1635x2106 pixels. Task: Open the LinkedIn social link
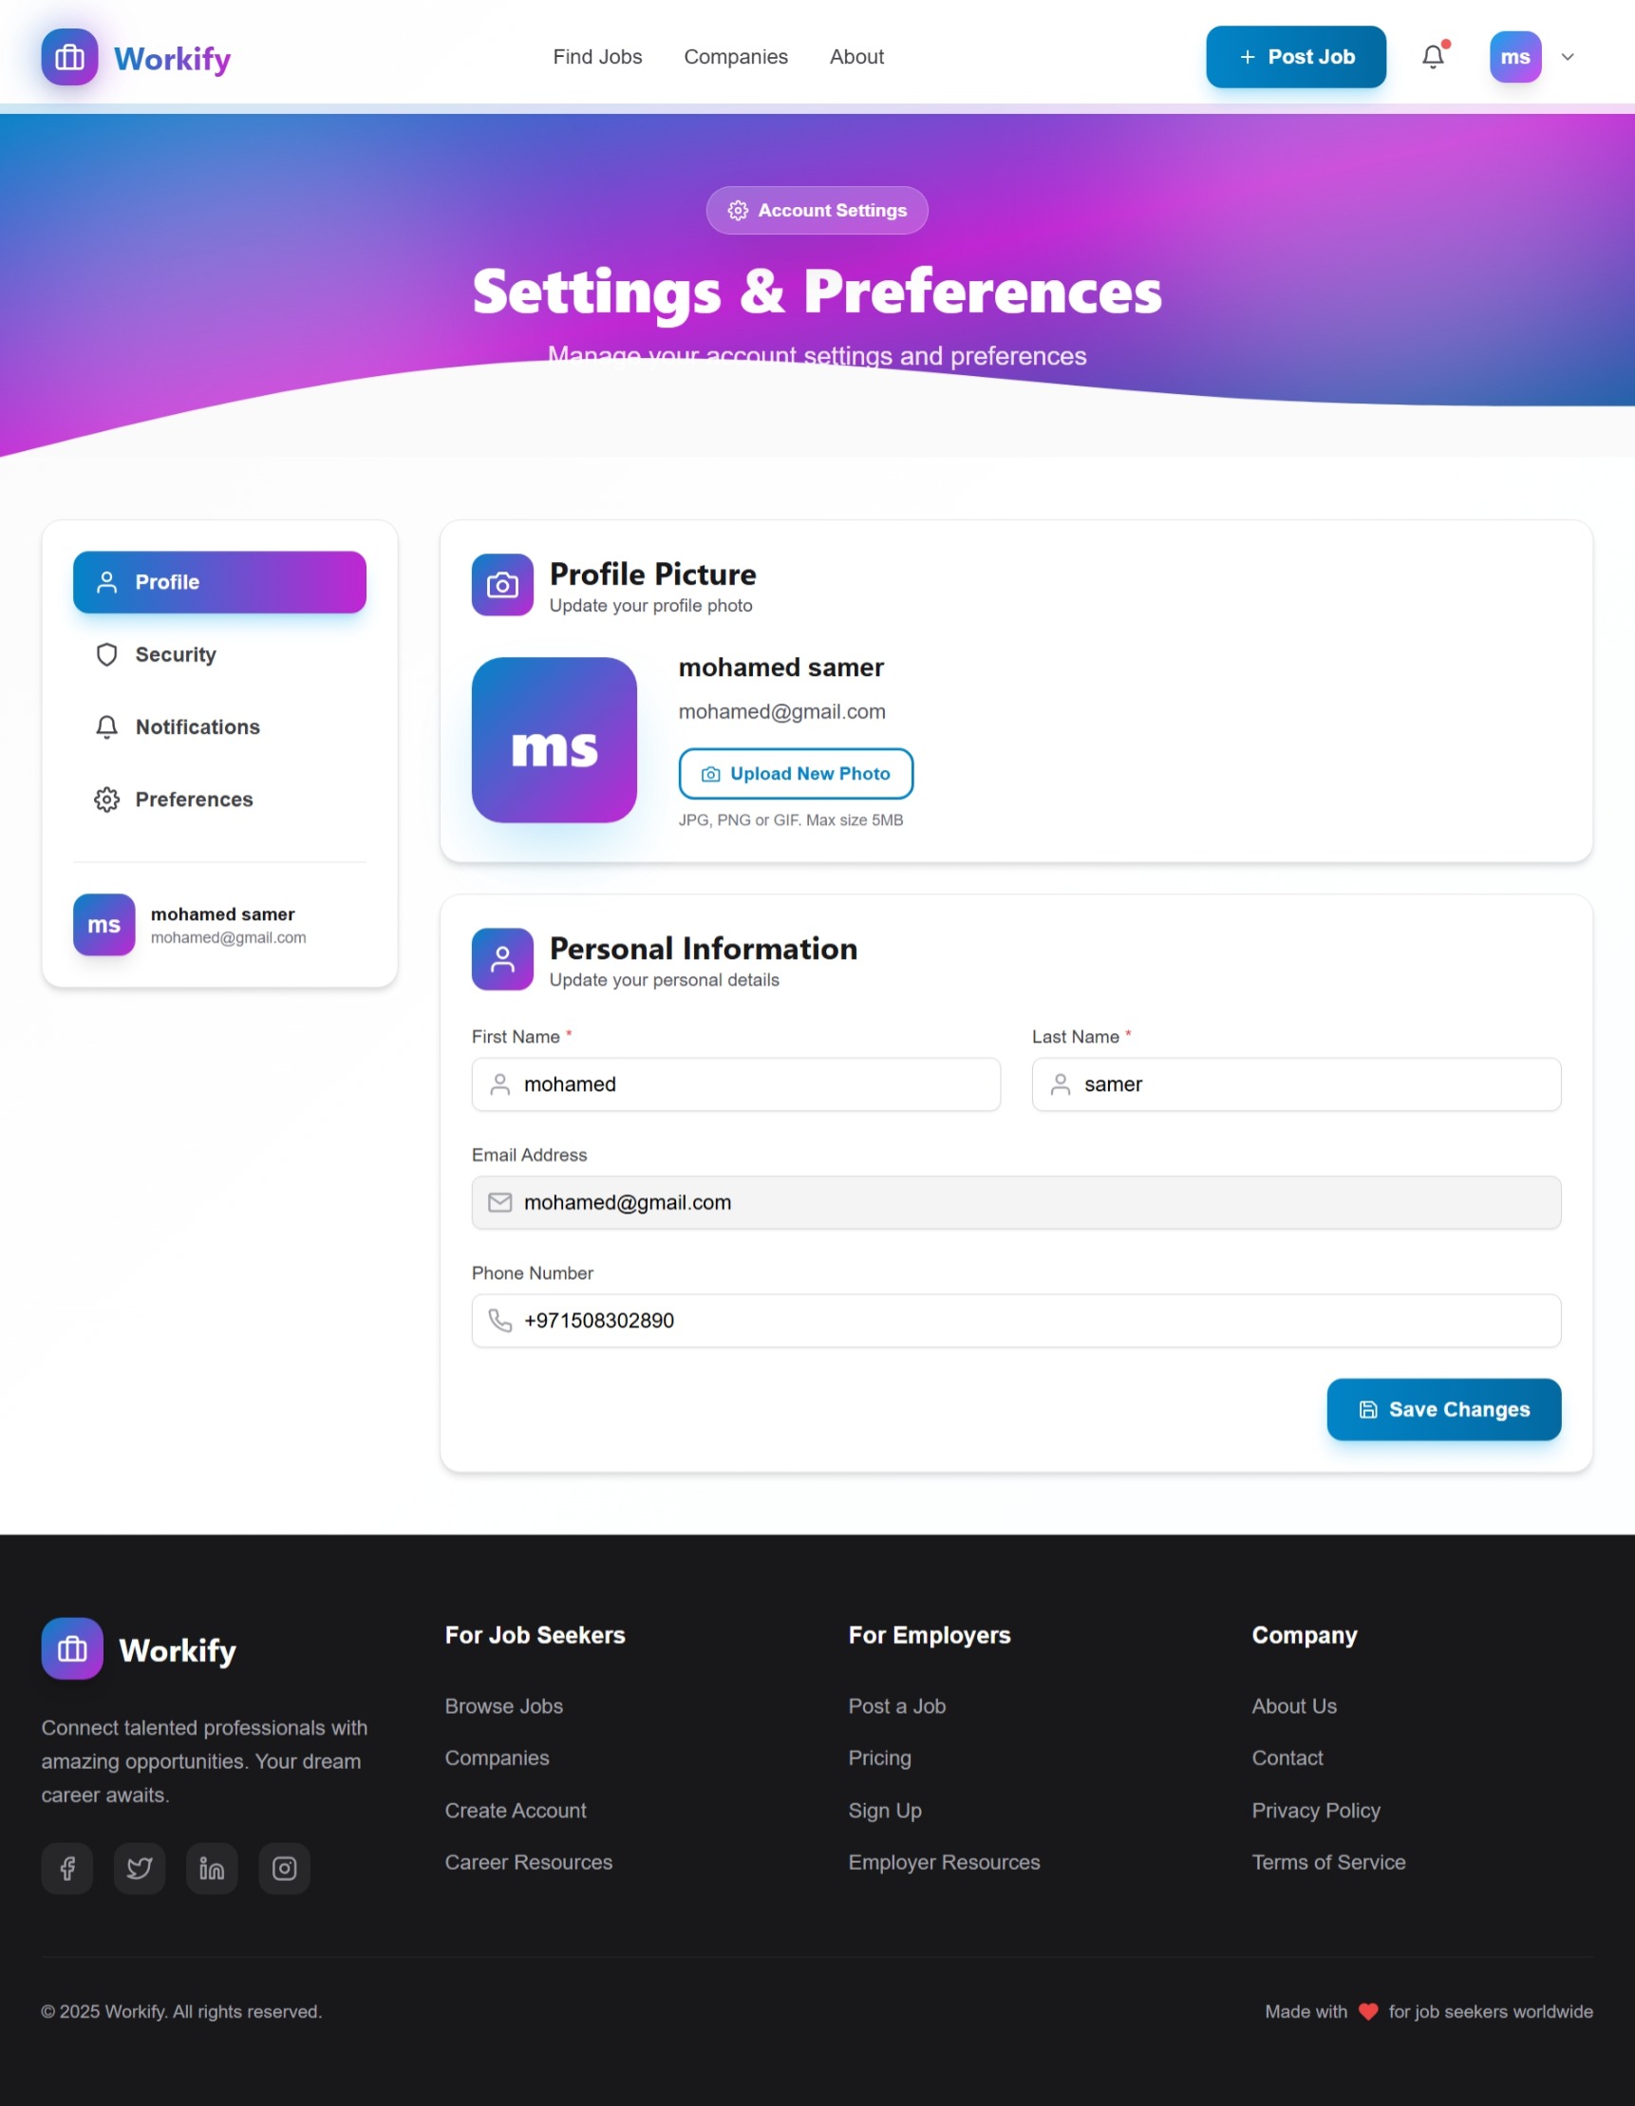click(212, 1868)
